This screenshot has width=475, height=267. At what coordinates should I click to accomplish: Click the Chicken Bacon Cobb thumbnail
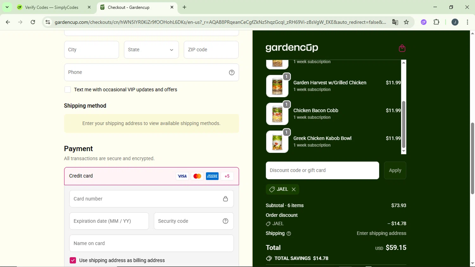click(x=277, y=114)
